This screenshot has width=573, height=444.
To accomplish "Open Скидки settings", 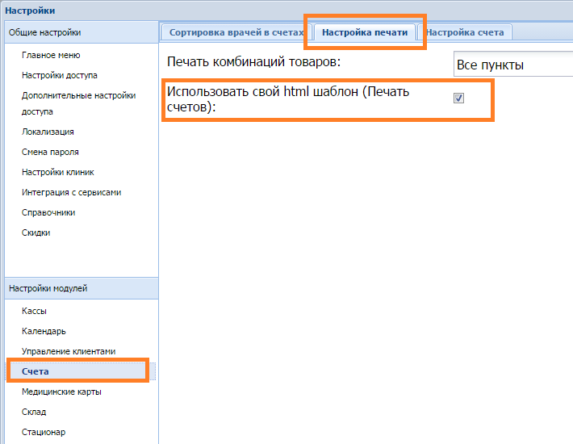I will coord(36,232).
